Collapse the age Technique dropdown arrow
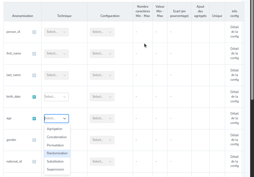This screenshot has height=177, width=254. tap(65, 118)
